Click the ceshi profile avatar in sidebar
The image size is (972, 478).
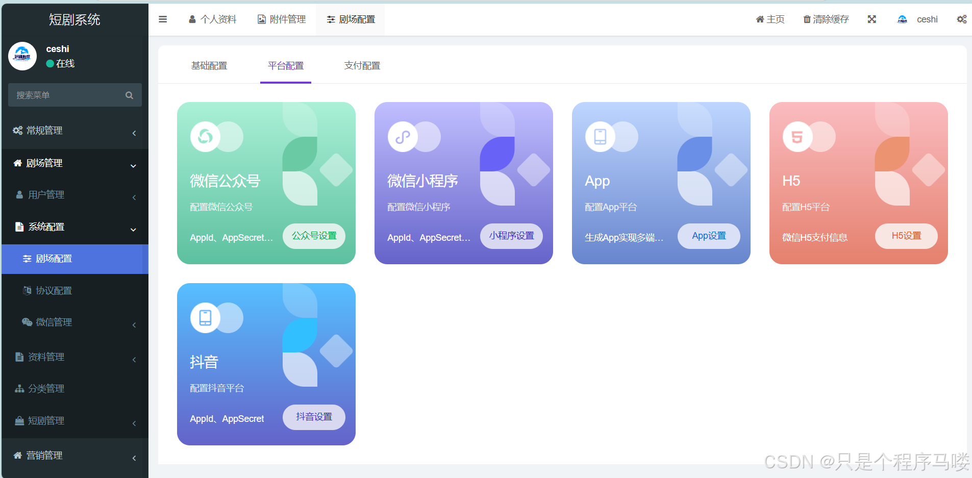[22, 56]
